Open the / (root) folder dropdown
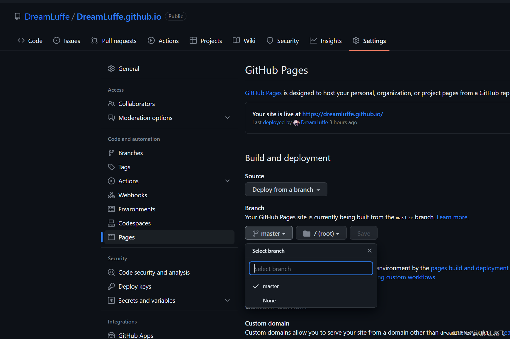510x339 pixels. pyautogui.click(x=321, y=234)
